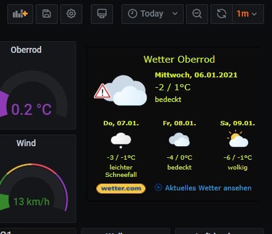The width and height of the screenshot is (272, 234).
Task: Click the 0.2 °C temperature gauge value
Action: (x=31, y=109)
